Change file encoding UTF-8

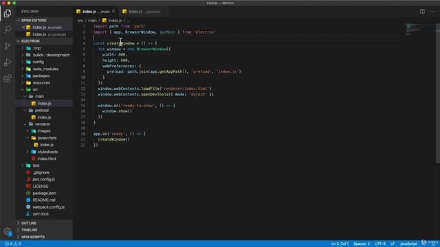pyautogui.click(x=380, y=244)
